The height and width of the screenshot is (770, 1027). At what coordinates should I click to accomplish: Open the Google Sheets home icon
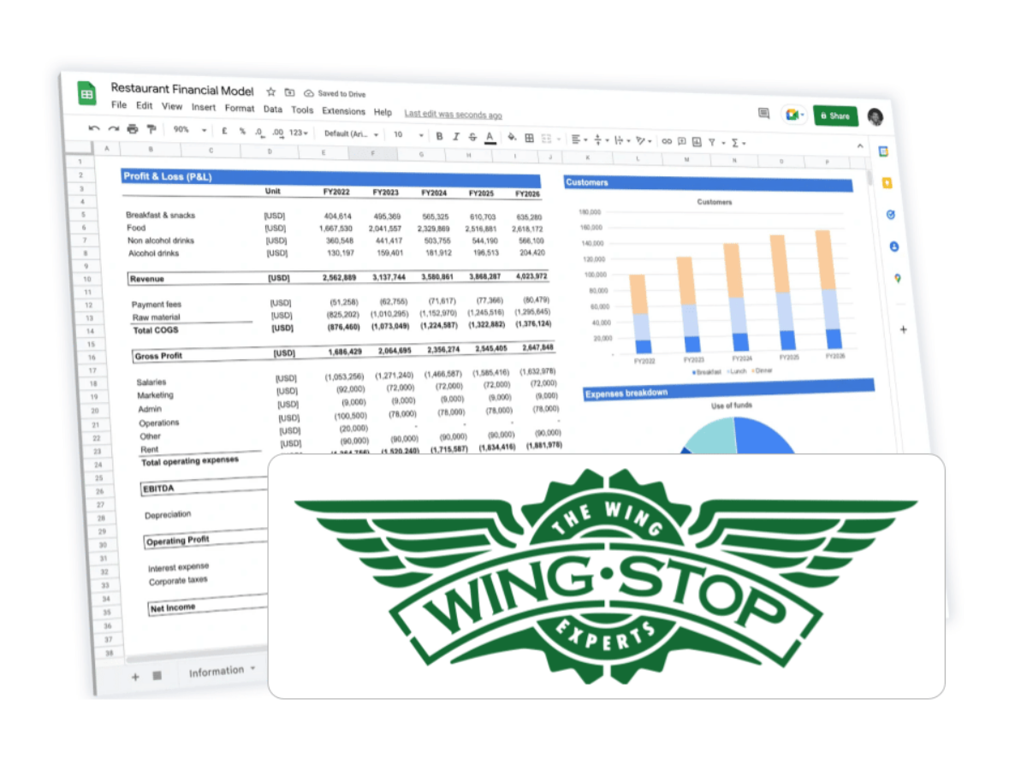[x=86, y=93]
